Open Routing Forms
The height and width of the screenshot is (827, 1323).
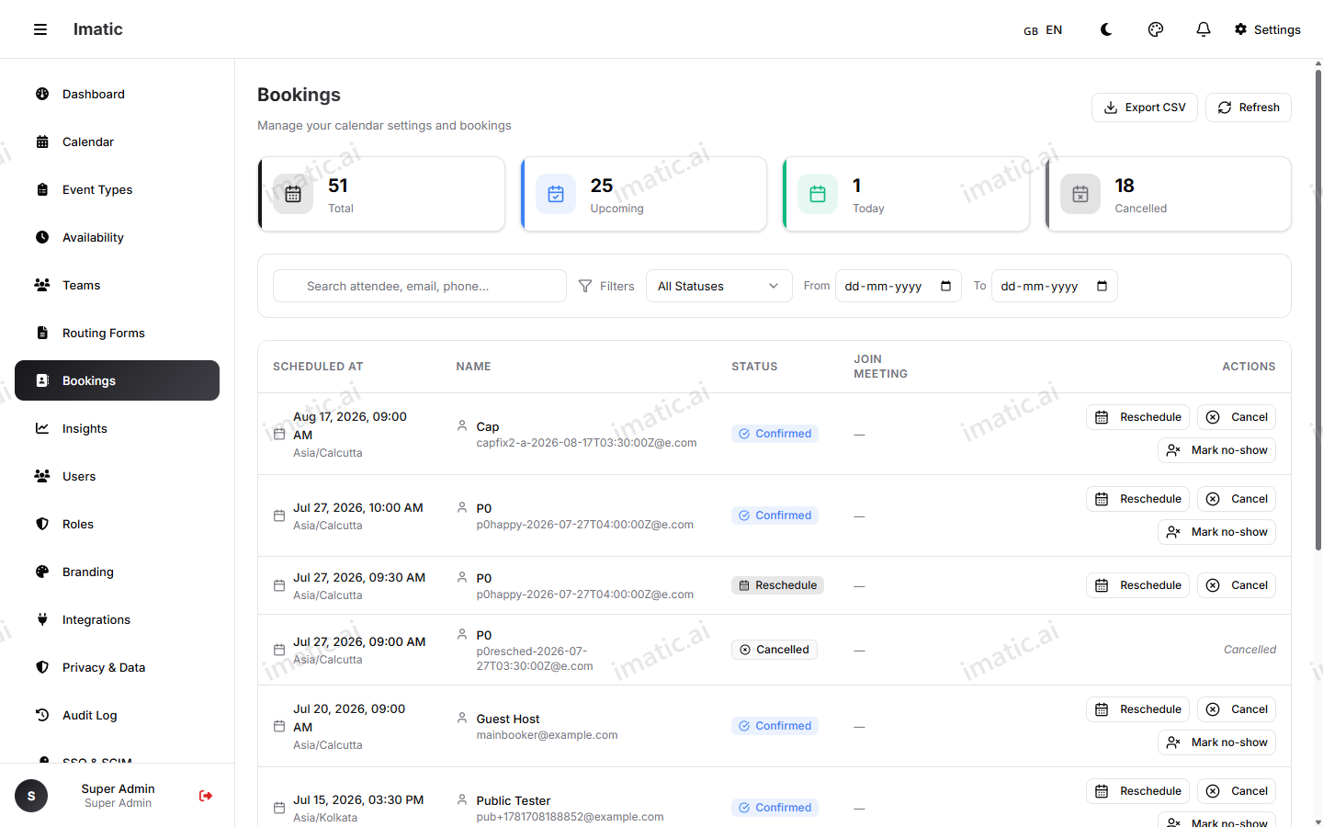tap(117, 333)
